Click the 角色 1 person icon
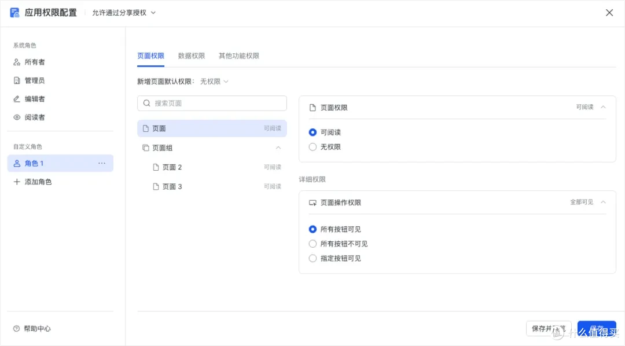 pos(17,163)
